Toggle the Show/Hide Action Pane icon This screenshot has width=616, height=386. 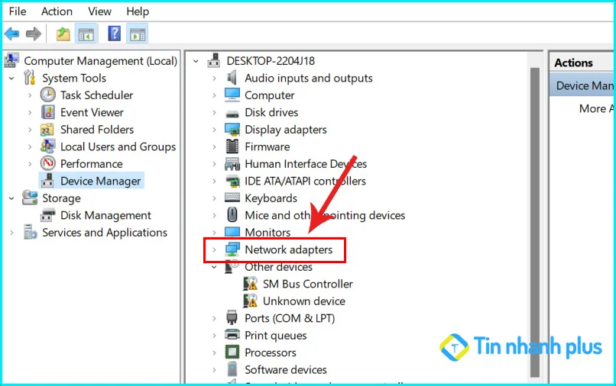click(137, 34)
